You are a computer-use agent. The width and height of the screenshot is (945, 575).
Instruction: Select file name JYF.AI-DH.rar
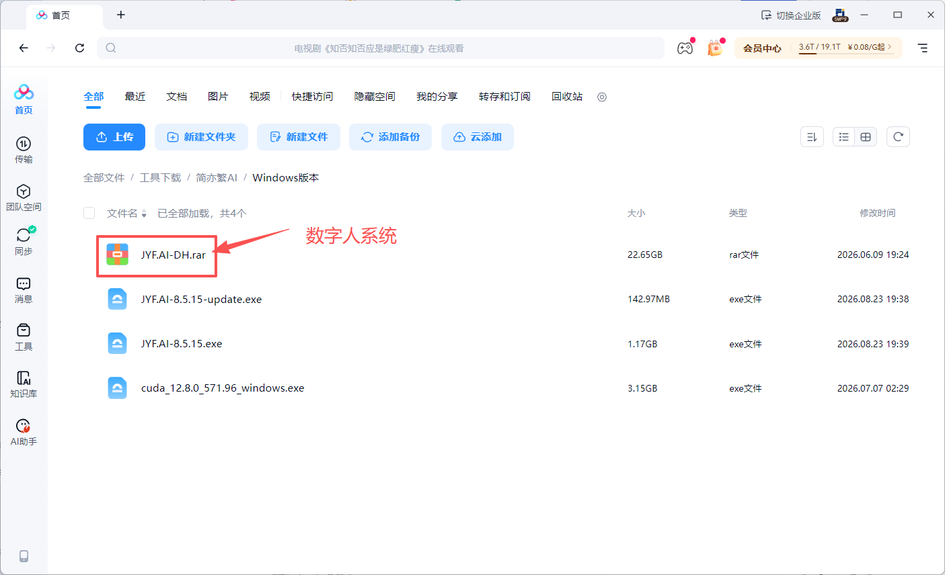(173, 255)
